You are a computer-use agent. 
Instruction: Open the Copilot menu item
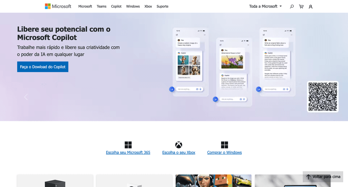116,6
